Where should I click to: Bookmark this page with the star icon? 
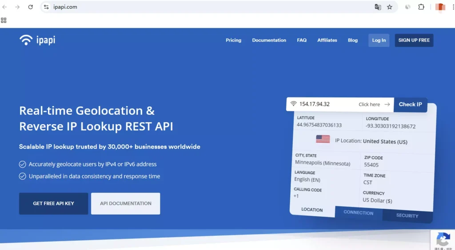[x=390, y=7]
